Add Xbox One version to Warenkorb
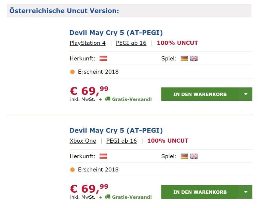This screenshot has height=208, width=258. pyautogui.click(x=200, y=192)
